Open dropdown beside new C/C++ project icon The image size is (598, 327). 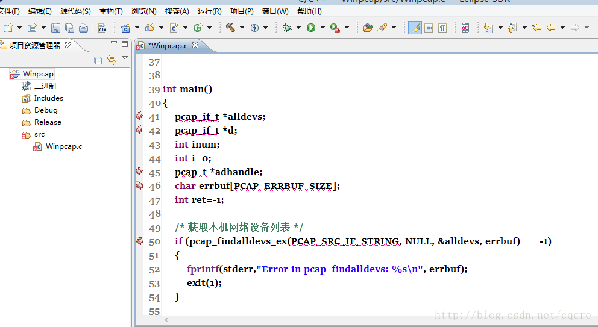tap(137, 28)
